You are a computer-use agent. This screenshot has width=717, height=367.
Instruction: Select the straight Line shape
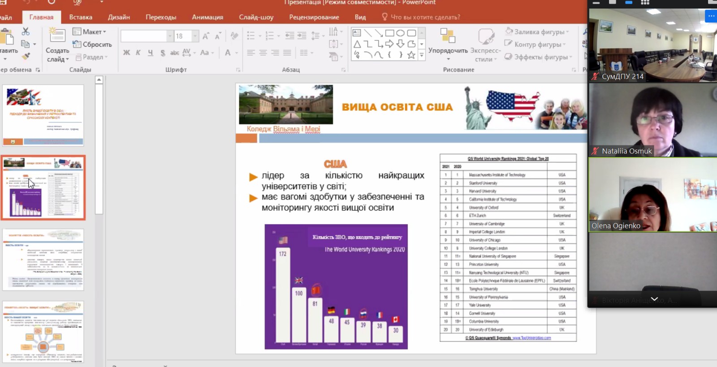click(x=368, y=33)
